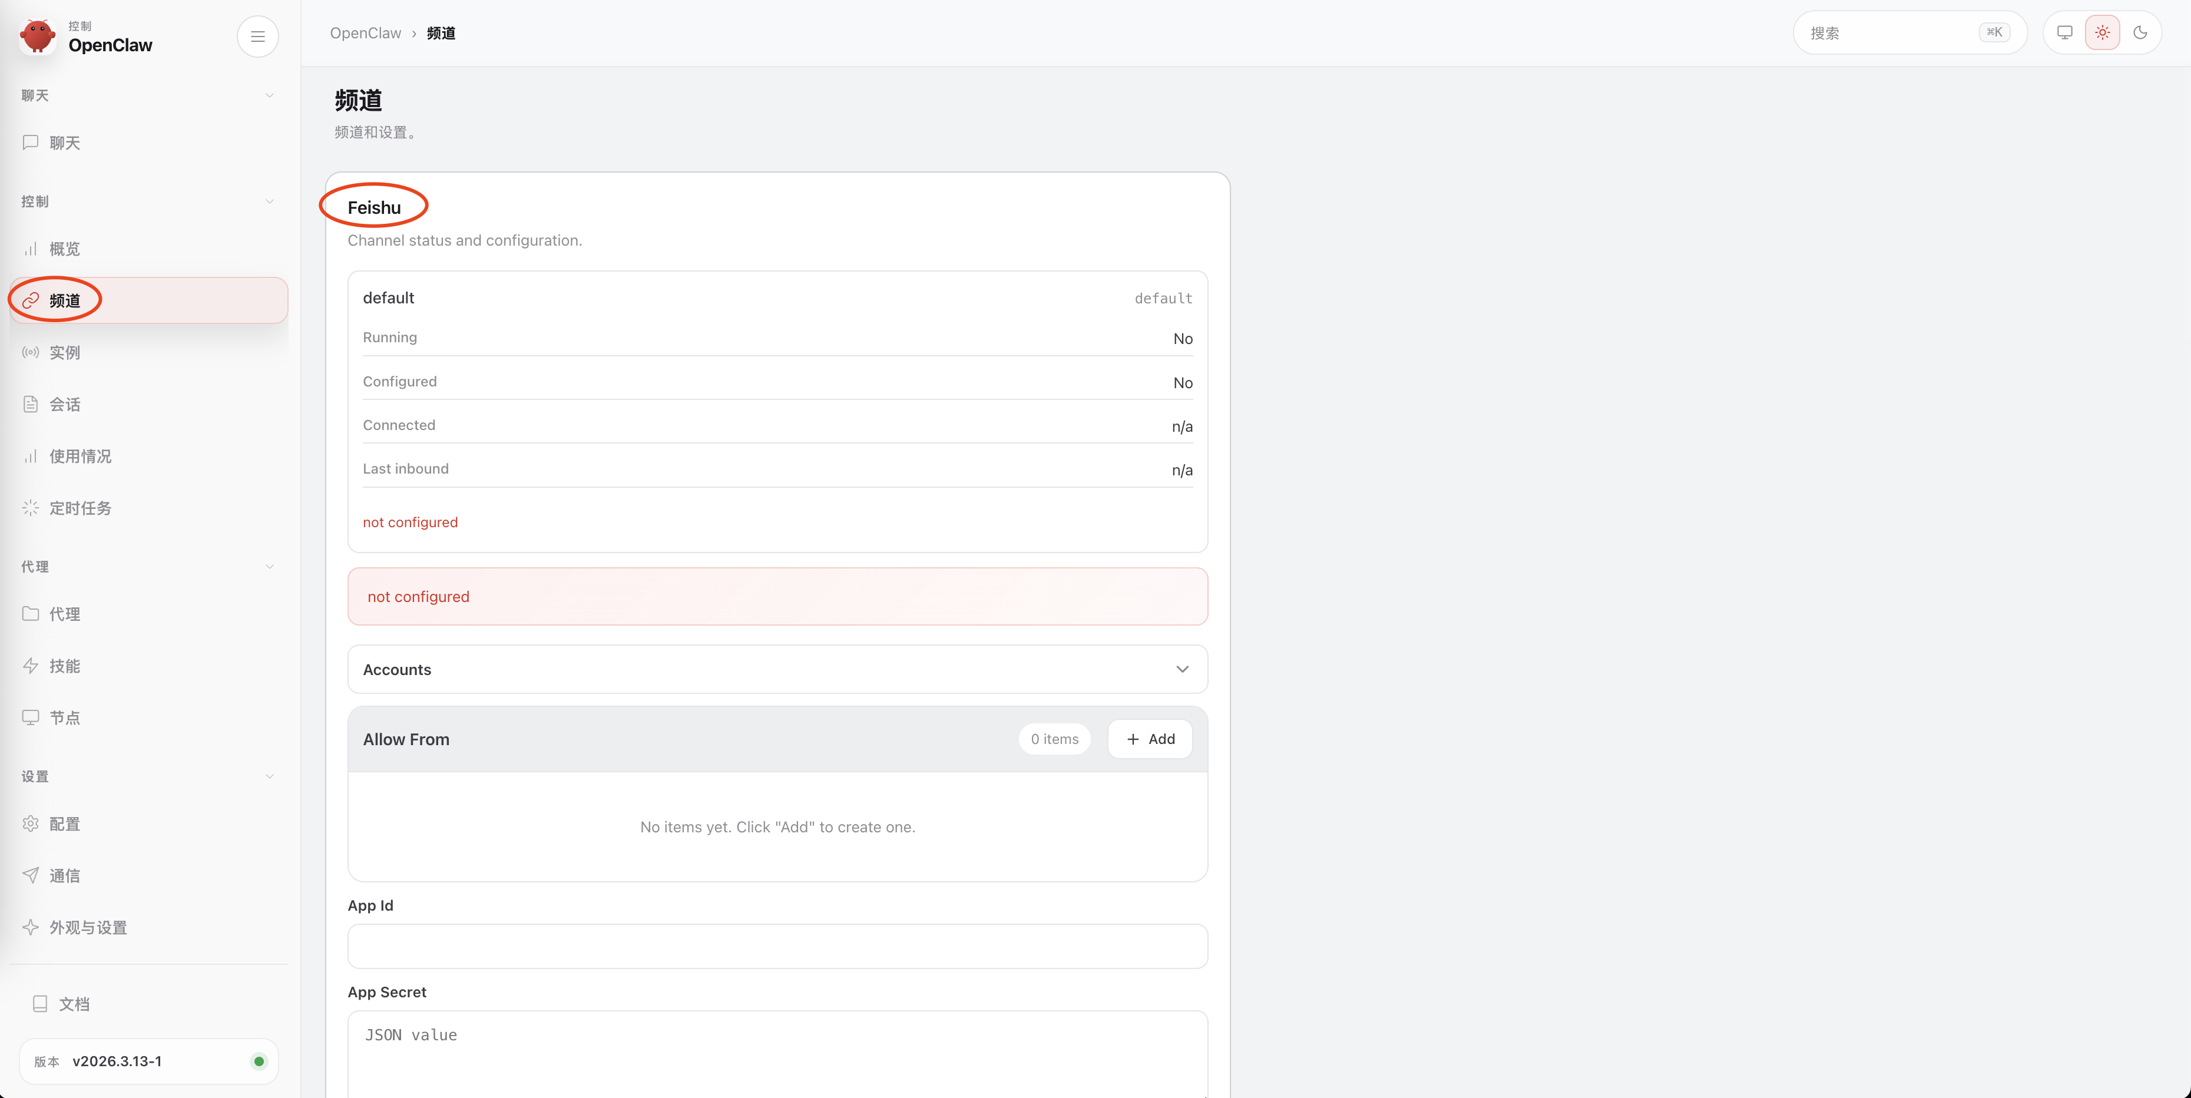The width and height of the screenshot is (2191, 1098).
Task: Open 定时任务 scheduled tasks
Action: point(80,508)
